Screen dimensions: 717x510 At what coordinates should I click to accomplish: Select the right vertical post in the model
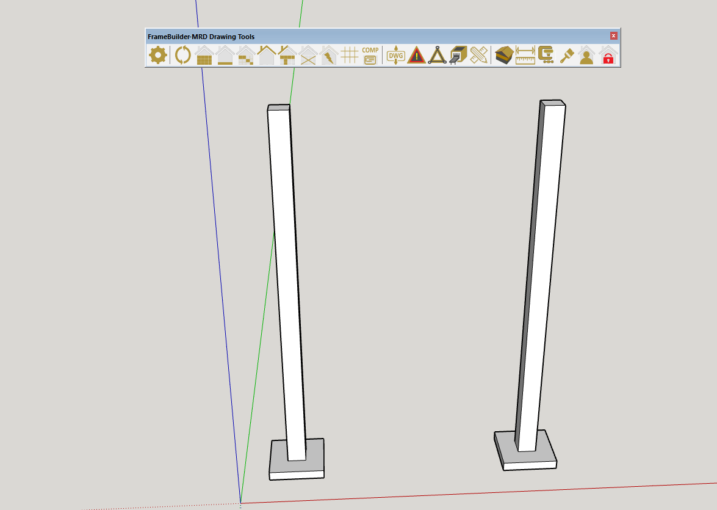(x=540, y=275)
